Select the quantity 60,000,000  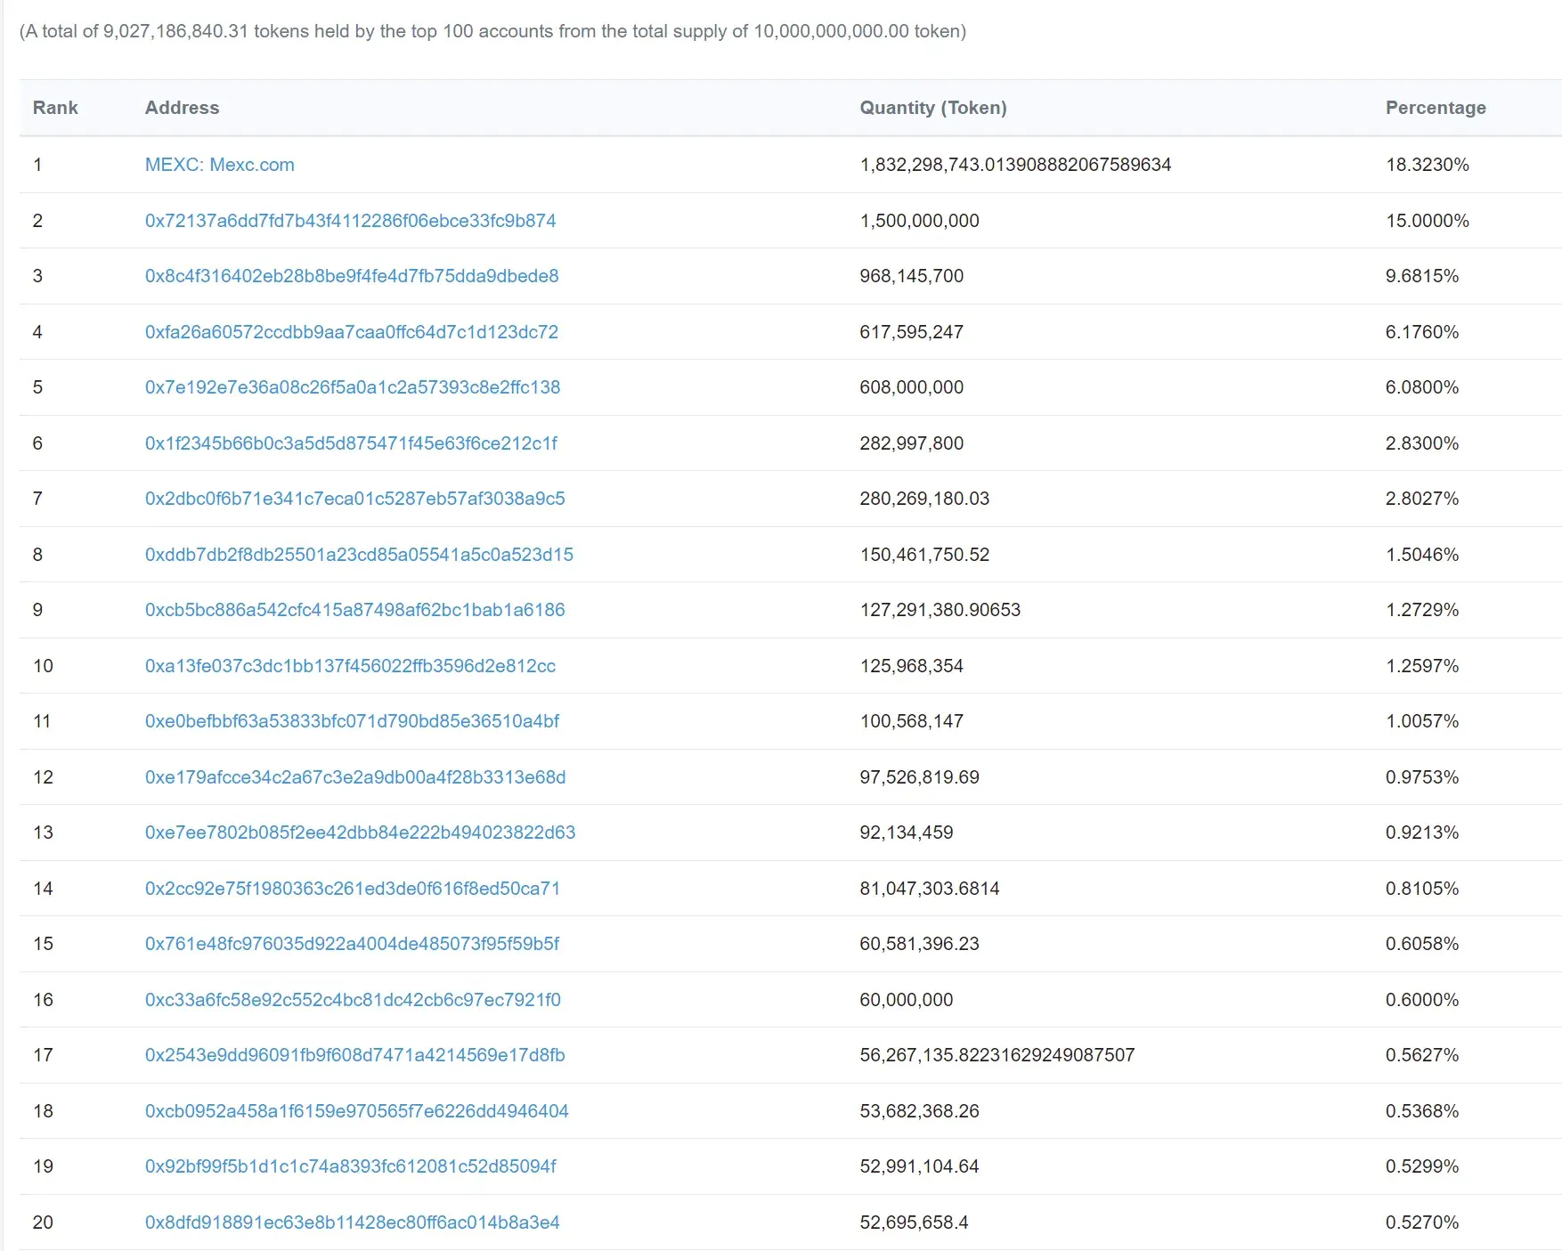coord(906,1000)
